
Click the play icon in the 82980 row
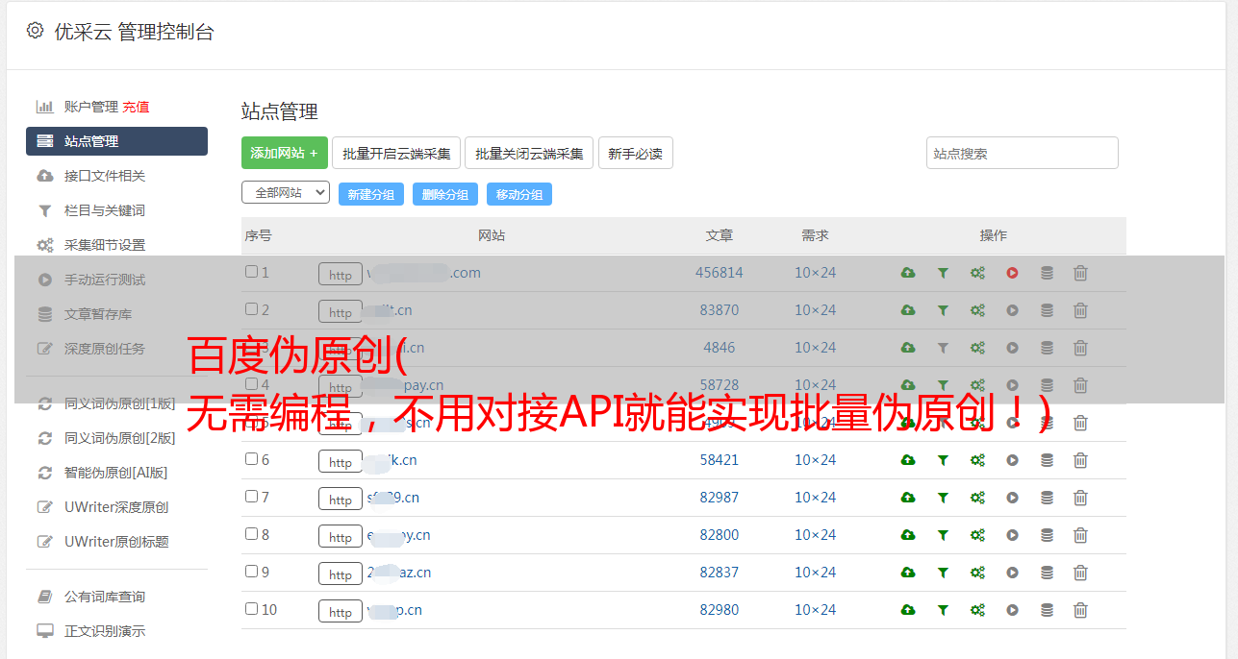1012,610
